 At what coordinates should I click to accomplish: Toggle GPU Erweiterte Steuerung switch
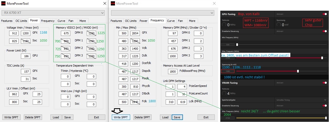pos(325,31)
